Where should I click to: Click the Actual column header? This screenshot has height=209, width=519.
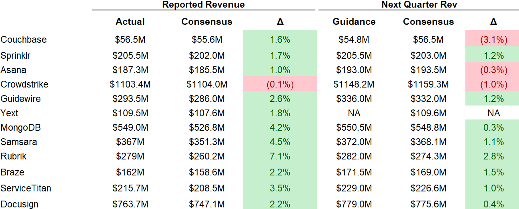click(130, 22)
